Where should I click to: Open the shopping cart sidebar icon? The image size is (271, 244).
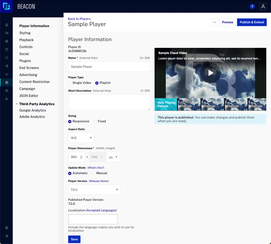(x=7, y=236)
